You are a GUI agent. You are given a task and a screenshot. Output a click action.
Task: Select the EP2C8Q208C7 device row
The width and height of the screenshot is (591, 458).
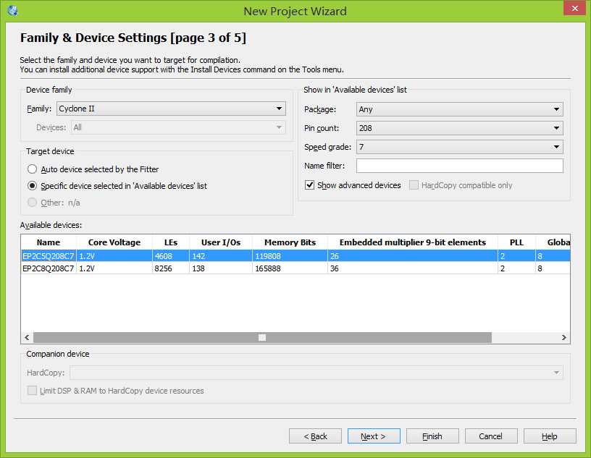point(295,268)
